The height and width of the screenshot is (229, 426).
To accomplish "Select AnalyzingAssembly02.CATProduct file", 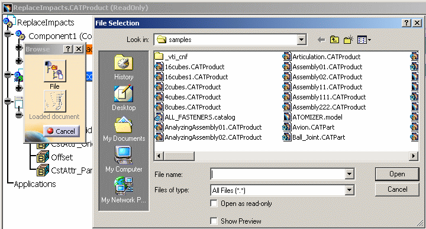I will tap(213, 137).
